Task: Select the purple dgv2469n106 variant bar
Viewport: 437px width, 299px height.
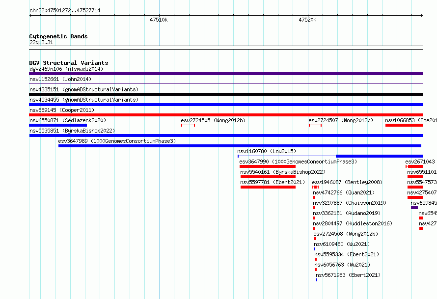Action: (226, 74)
